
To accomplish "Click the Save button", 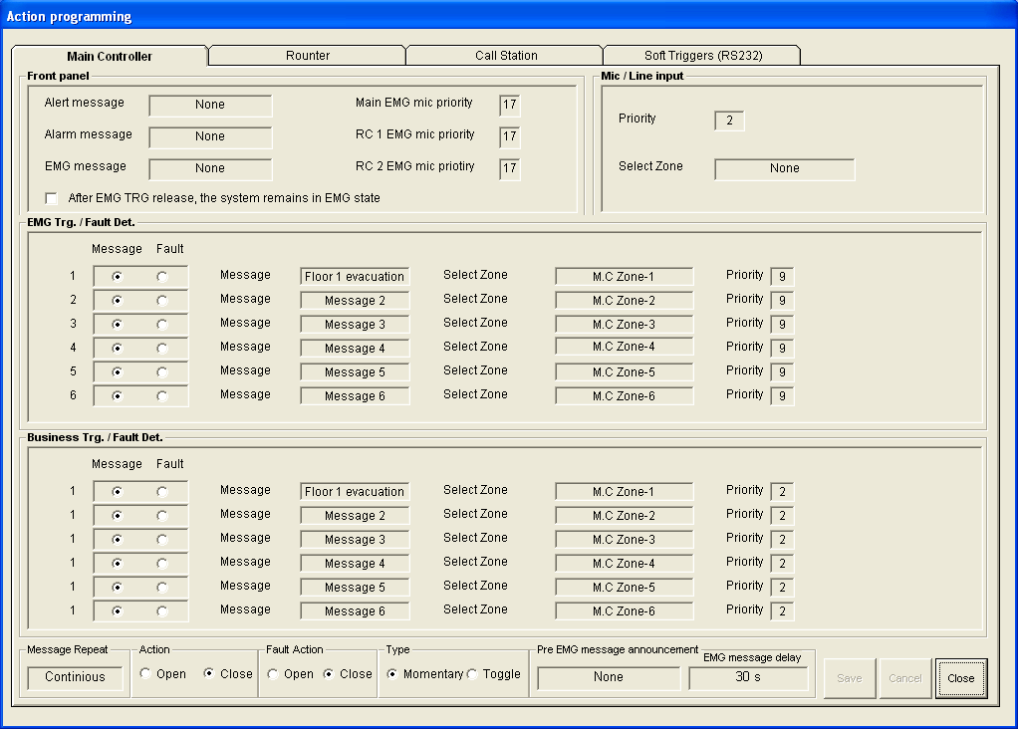I will tap(850, 678).
